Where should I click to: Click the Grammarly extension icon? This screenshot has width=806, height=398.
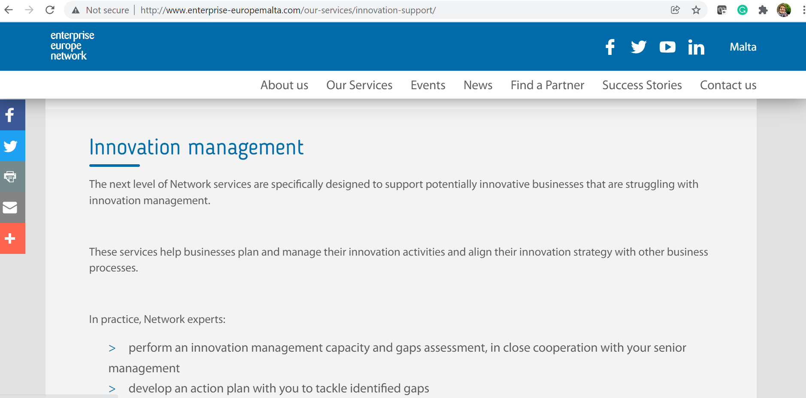(x=742, y=10)
